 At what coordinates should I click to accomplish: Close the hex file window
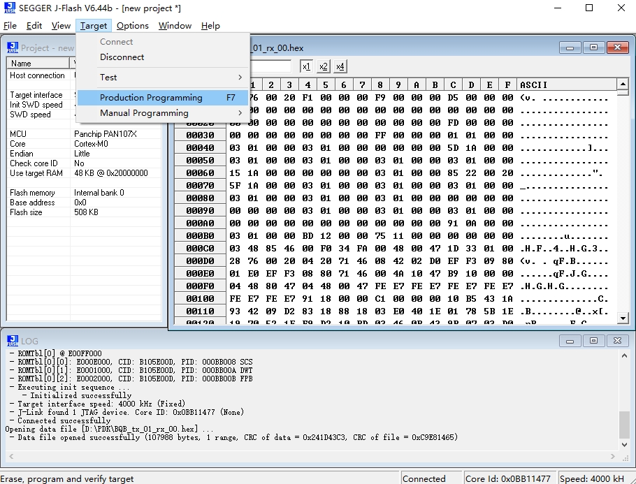(617, 47)
